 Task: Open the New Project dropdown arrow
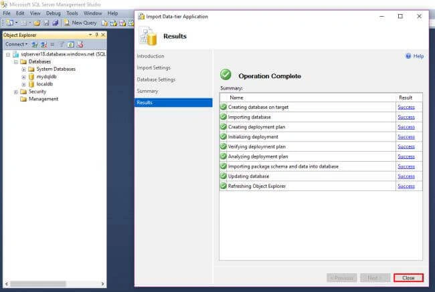16,23
